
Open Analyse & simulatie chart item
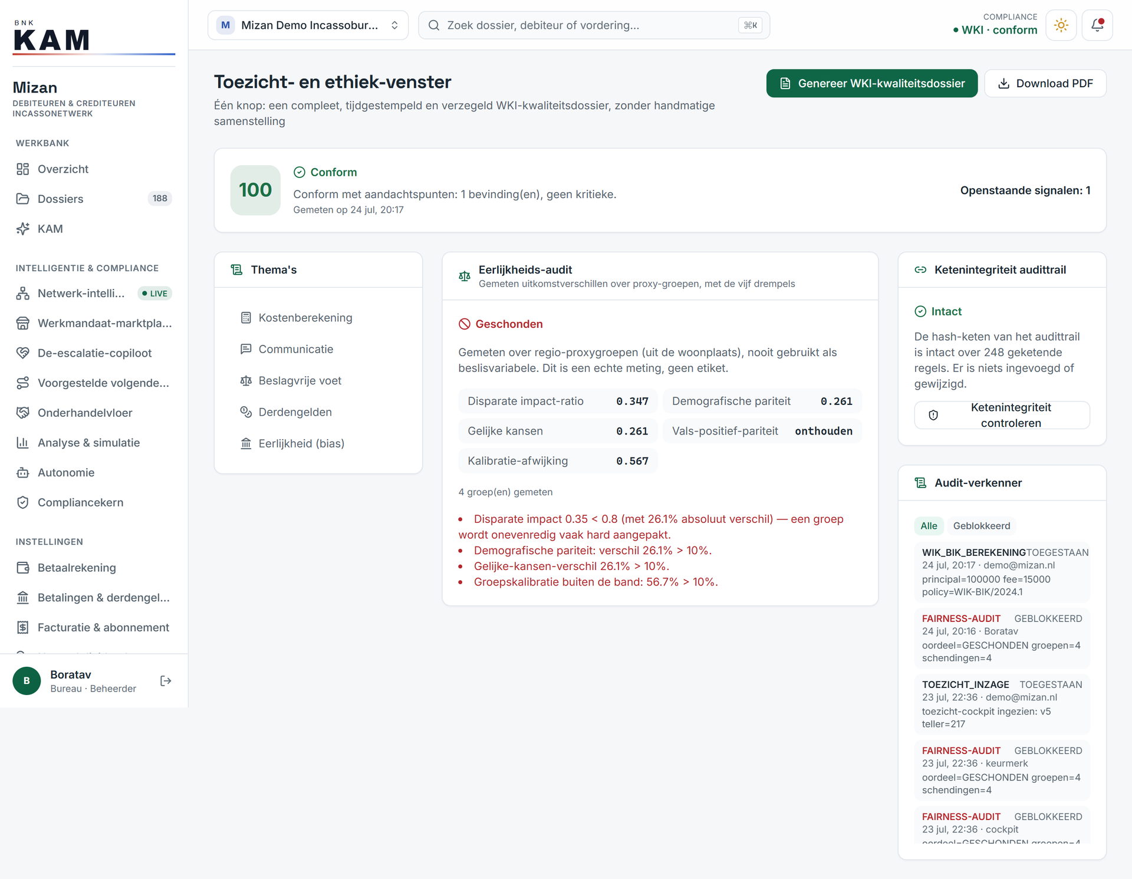(x=94, y=443)
